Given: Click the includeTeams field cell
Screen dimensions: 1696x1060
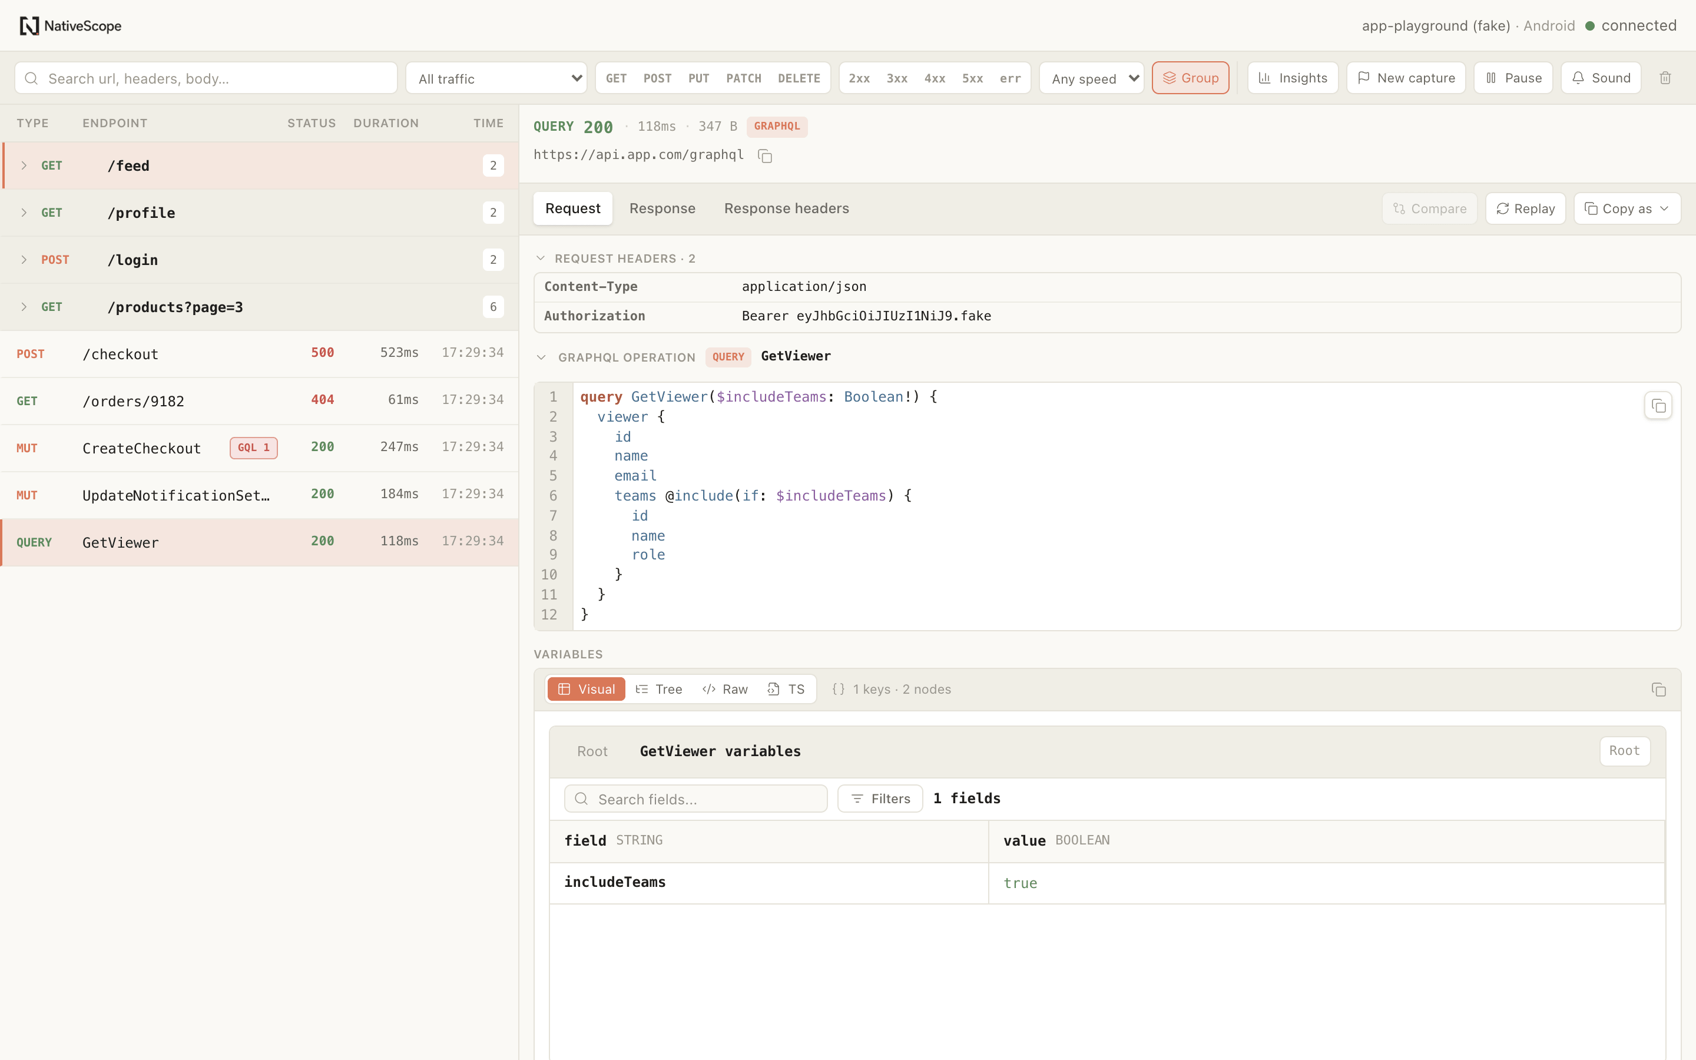Looking at the screenshot, I should 769,883.
